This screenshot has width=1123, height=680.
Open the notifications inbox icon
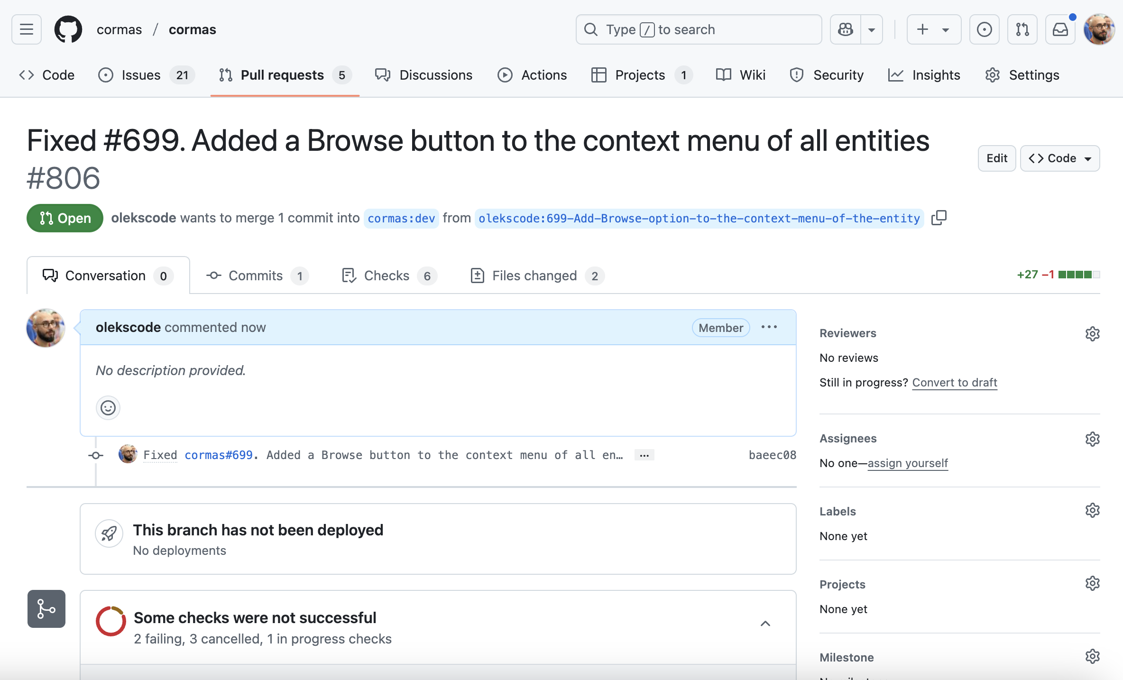point(1060,29)
